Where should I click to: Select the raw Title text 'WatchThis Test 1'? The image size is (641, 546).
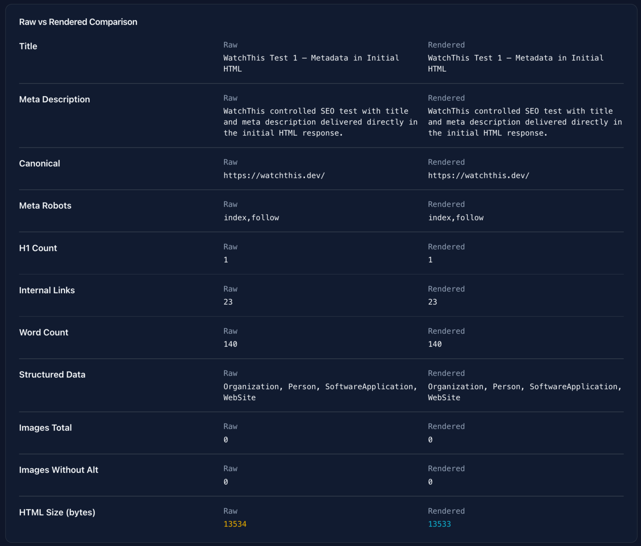[261, 58]
